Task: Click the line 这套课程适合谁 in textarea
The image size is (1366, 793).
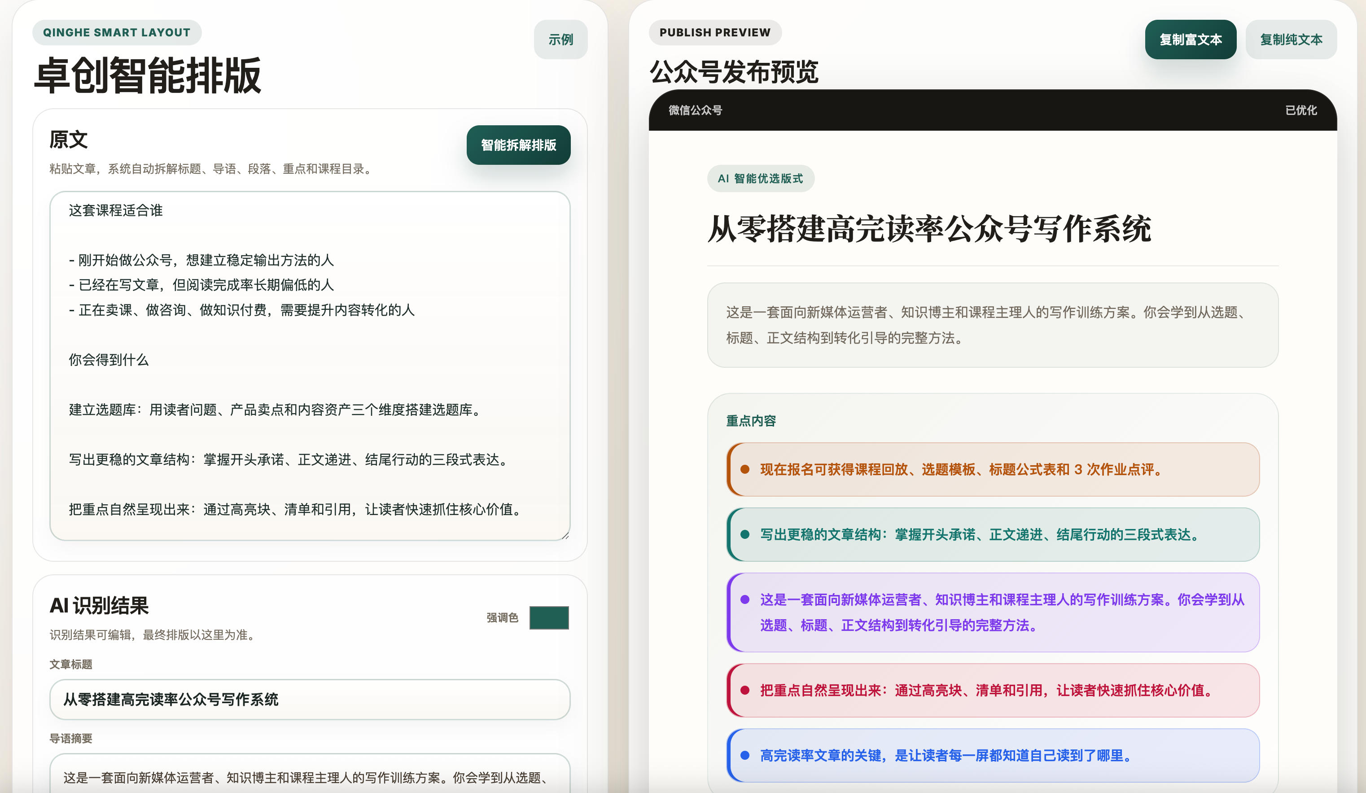Action: pos(115,211)
